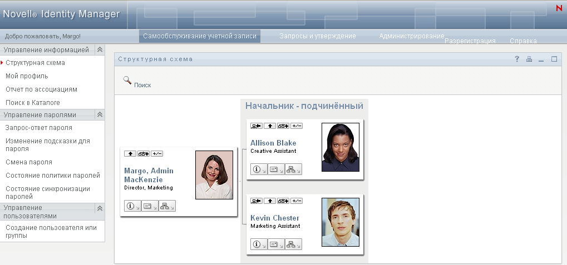
Task: Click Allison Blake's relationship chart icon
Action: coord(283,126)
